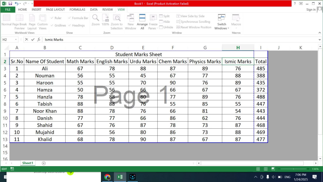Click Reset Window Position

click(194, 27)
